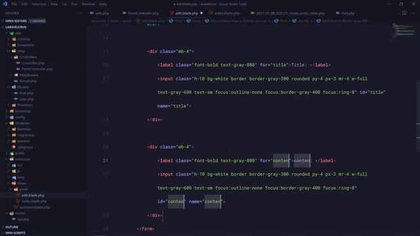Expand the Outline section
This screenshot has height=236, width=420.
pos(12,227)
